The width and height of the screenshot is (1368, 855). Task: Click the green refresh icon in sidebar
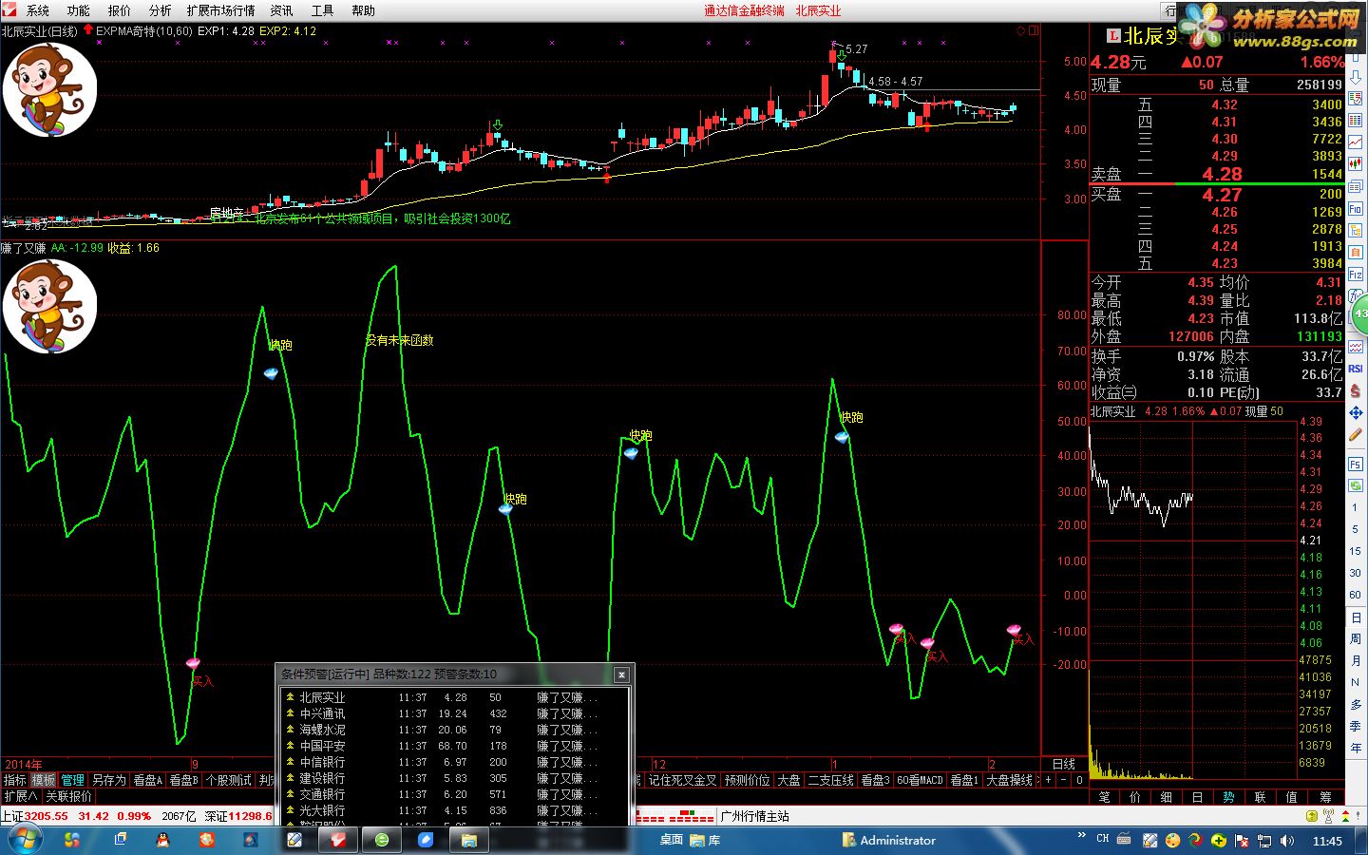1356,484
